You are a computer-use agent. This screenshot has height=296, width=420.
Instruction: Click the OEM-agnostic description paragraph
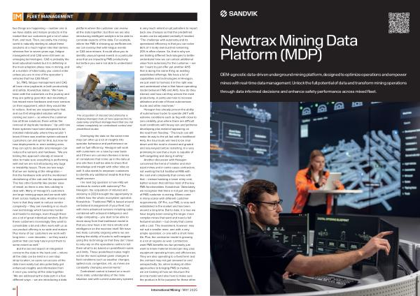[314, 83]
